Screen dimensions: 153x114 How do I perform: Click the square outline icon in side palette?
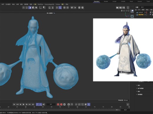pos(132,16)
